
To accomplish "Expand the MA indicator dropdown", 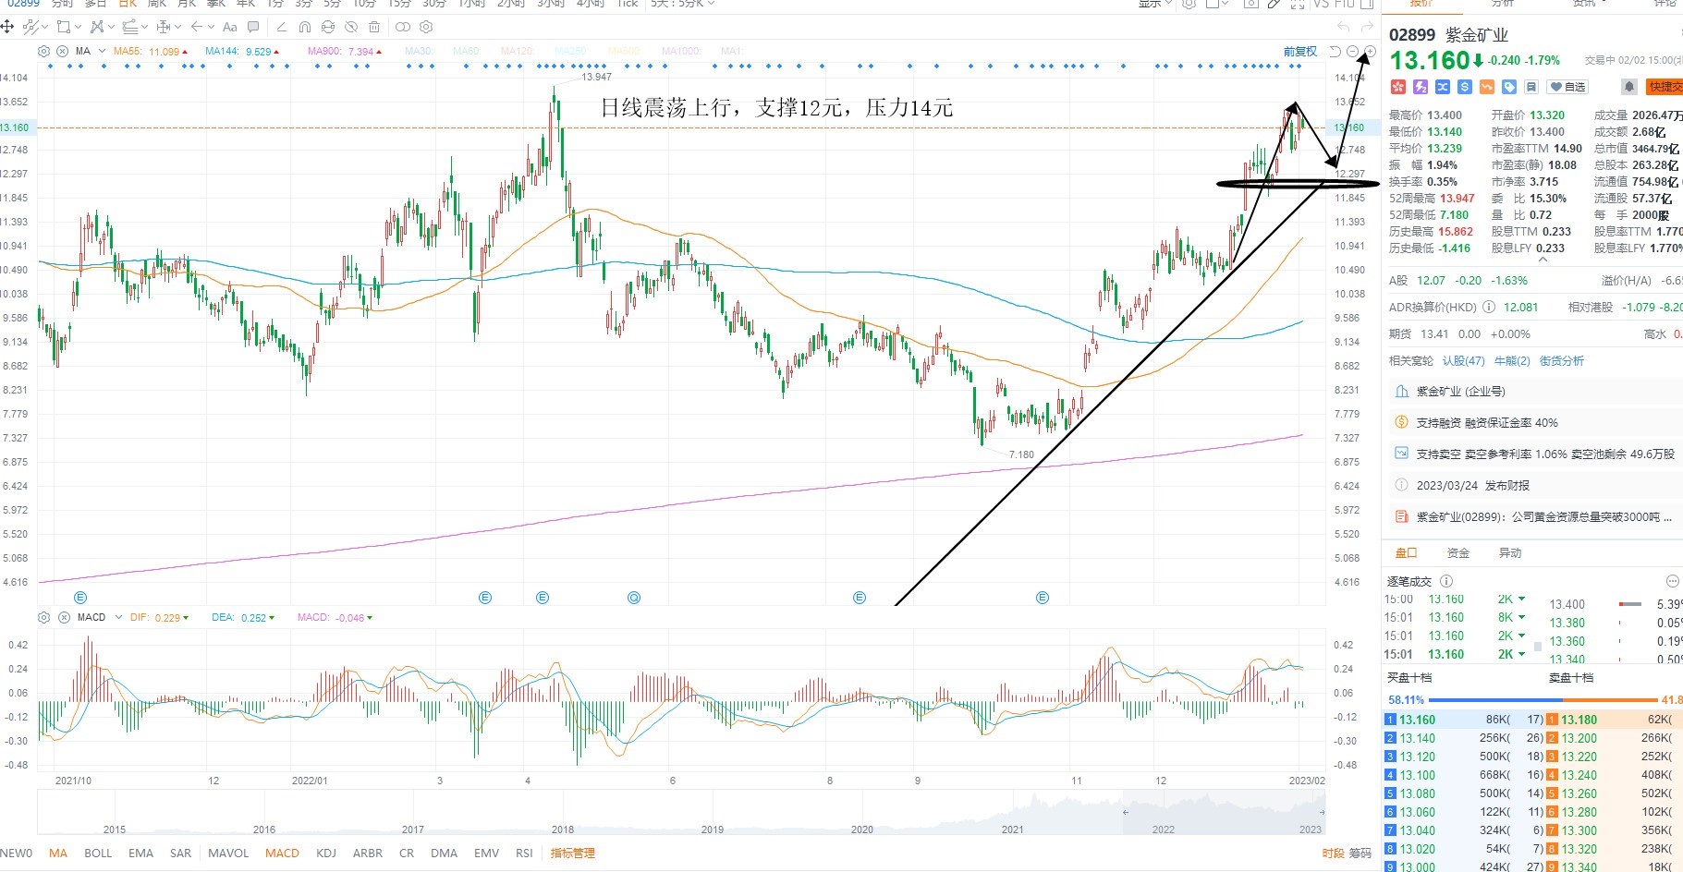I will coord(102,51).
